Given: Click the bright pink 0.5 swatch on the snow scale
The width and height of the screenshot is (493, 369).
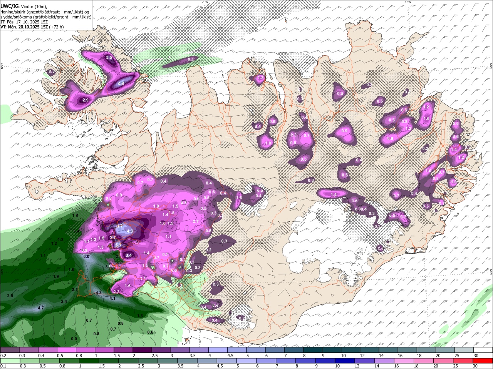Looking at the screenshot, I should click(66, 350).
